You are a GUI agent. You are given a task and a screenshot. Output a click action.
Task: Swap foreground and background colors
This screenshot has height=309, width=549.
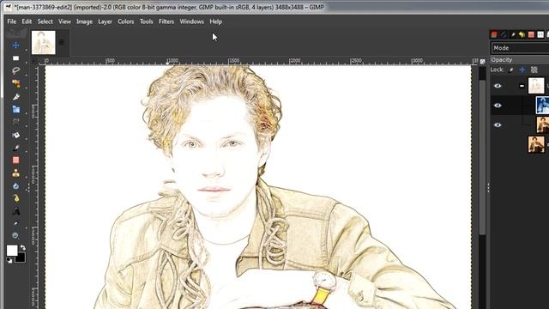23,248
